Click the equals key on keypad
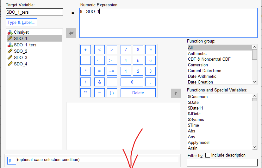Screen dimensions: 262x168 click(x=99, y=71)
